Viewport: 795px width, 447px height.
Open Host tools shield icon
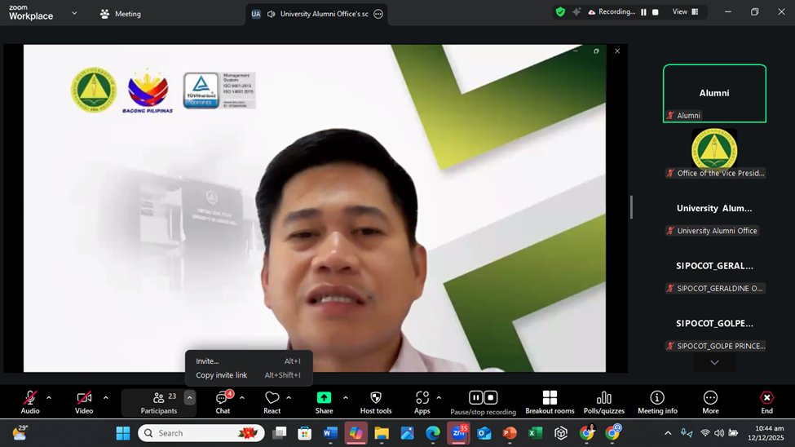pos(375,400)
